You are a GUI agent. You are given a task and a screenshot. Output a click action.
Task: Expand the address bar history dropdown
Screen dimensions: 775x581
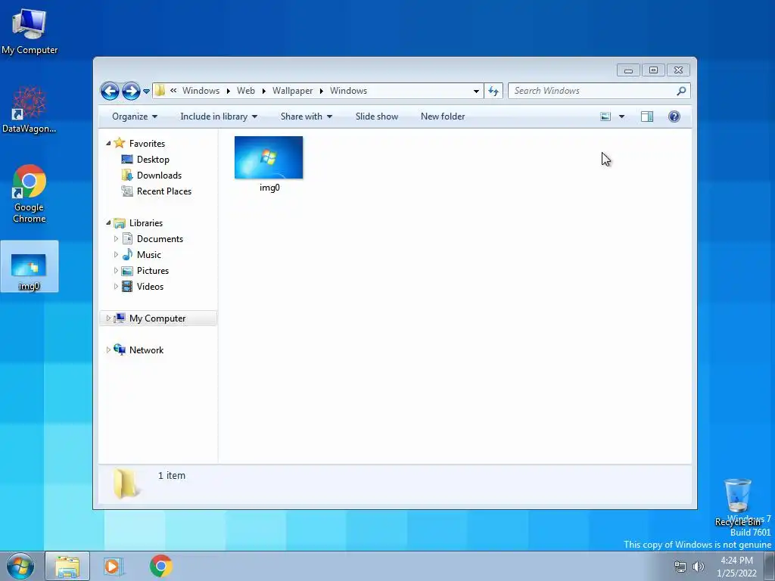[476, 91]
